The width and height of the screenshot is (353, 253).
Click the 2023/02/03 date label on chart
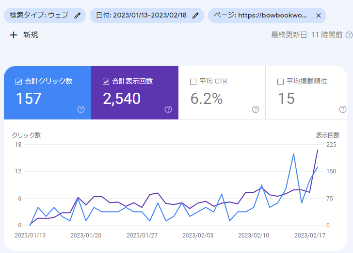tap(198, 236)
